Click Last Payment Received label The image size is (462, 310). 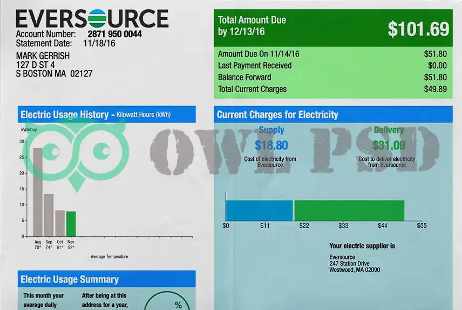[x=255, y=66]
